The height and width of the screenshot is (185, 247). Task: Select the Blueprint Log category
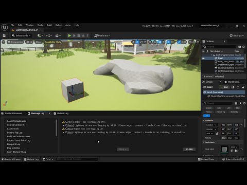[13, 144]
